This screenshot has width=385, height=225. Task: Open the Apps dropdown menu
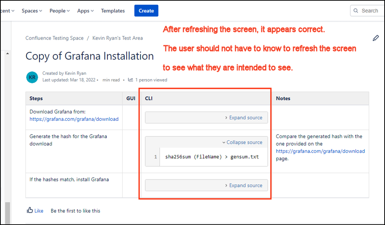click(86, 11)
